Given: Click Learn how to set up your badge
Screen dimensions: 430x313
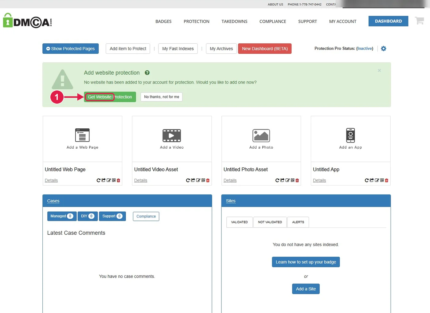Looking at the screenshot, I should click(306, 262).
